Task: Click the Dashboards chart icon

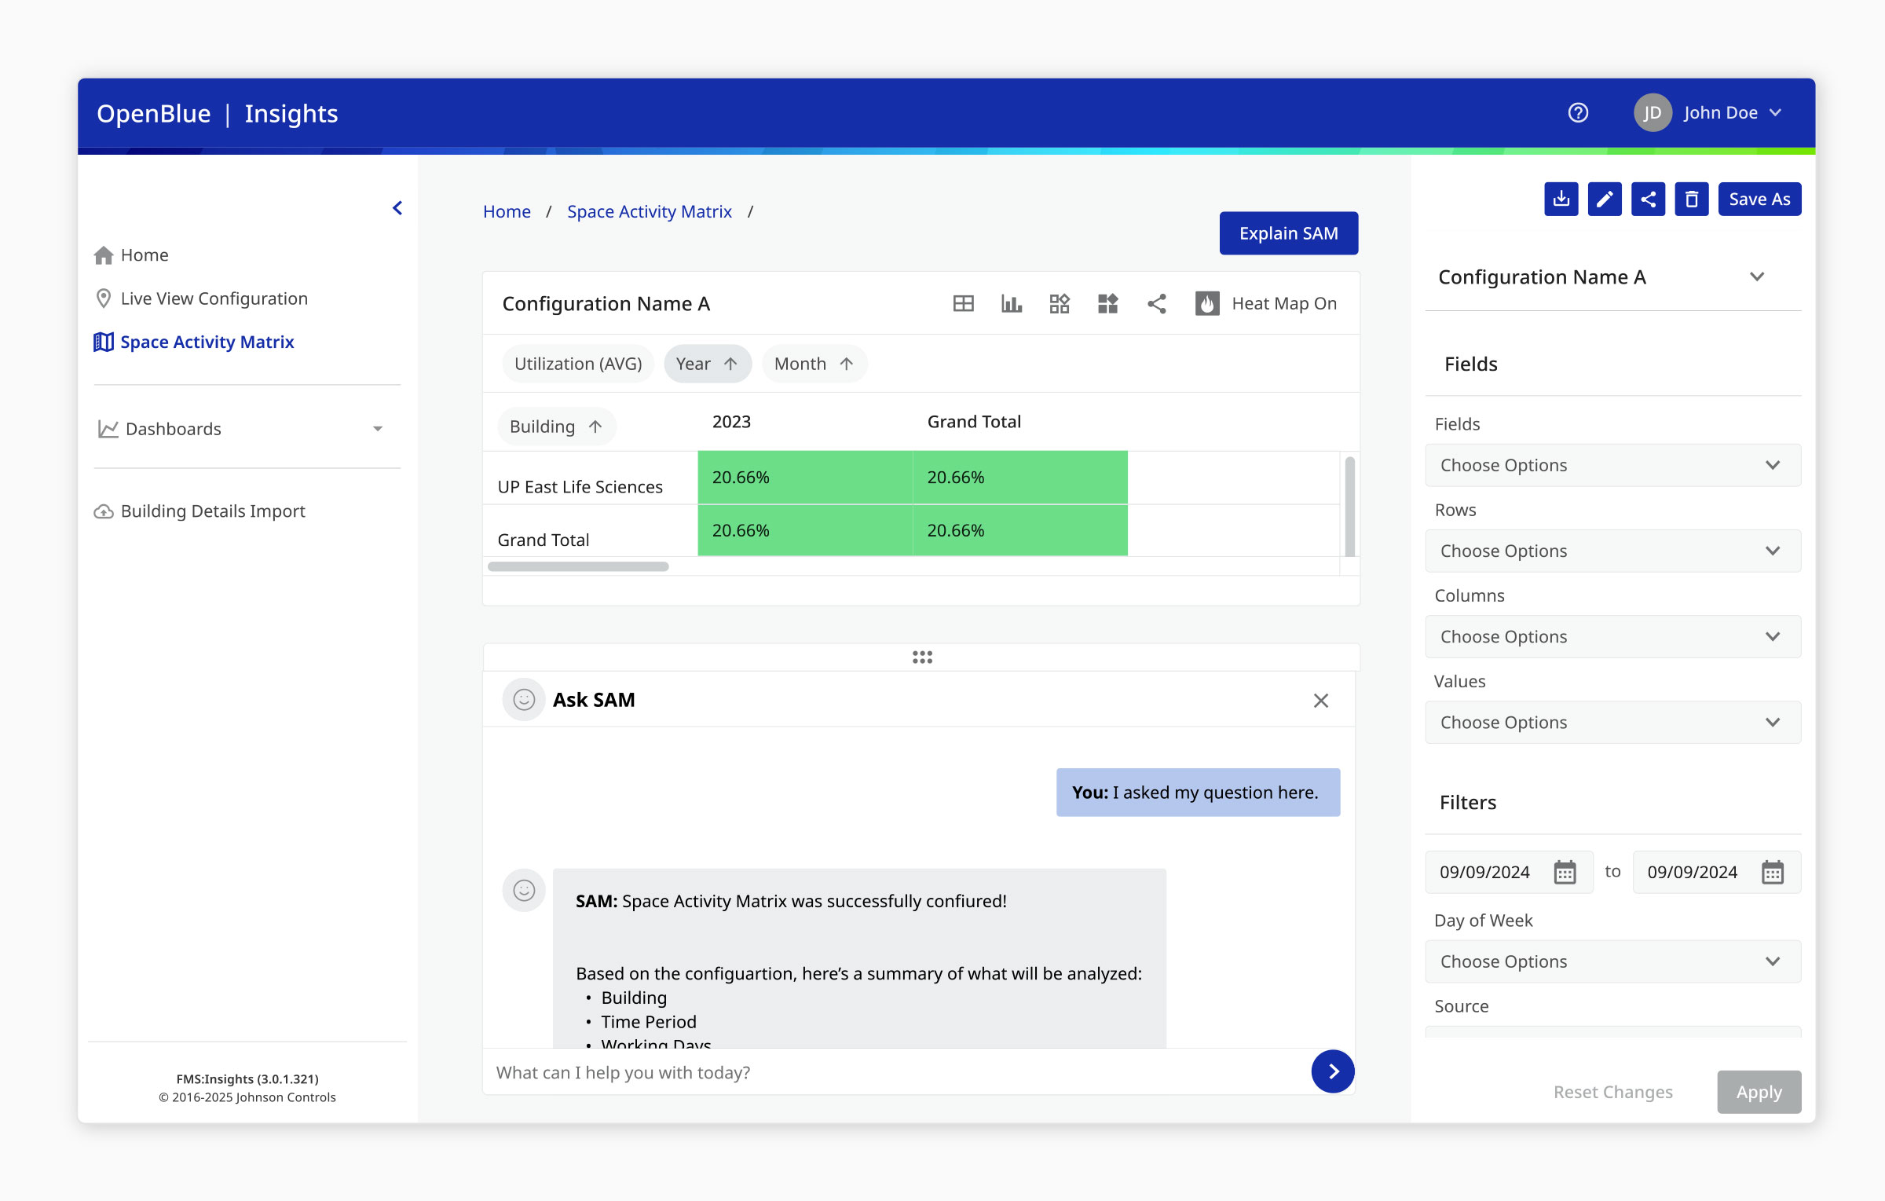Action: (x=108, y=429)
